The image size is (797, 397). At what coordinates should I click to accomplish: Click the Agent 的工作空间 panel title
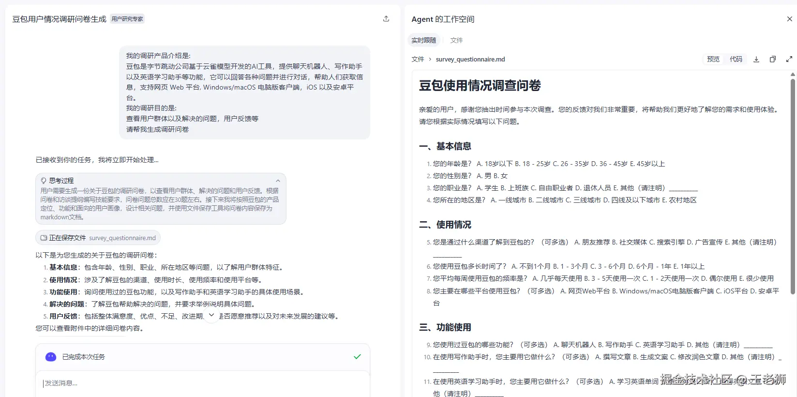click(443, 19)
